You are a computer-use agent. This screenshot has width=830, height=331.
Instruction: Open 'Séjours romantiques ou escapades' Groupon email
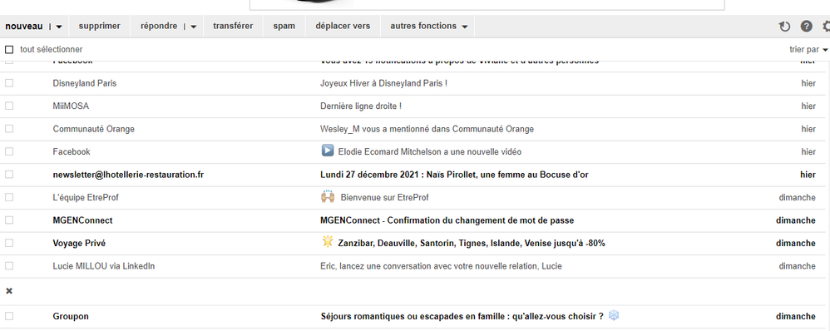click(462, 316)
